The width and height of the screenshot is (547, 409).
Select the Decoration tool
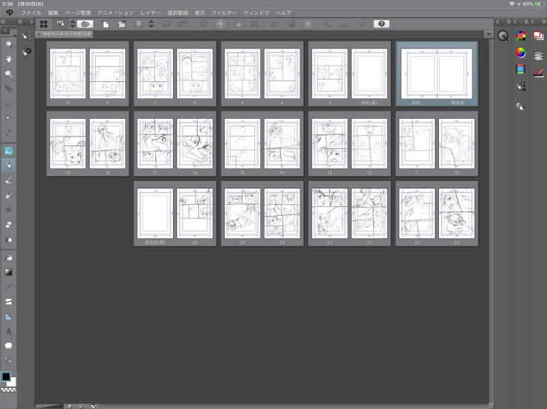click(x=8, y=210)
